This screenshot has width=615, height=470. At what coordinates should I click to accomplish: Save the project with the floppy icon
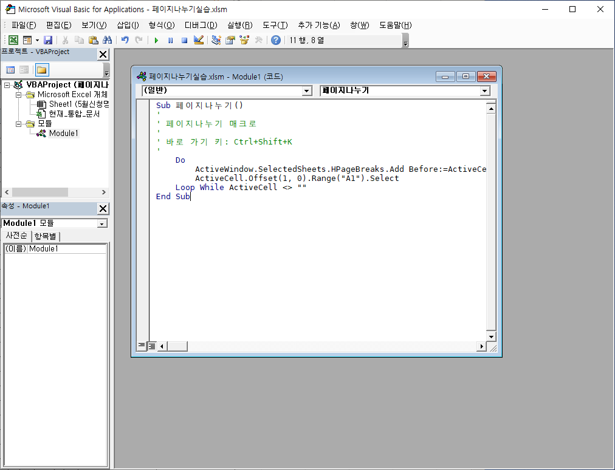pyautogui.click(x=48, y=40)
